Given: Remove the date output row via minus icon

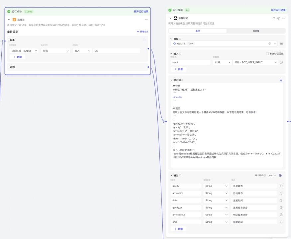Looking at the screenshot, I should (281, 200).
